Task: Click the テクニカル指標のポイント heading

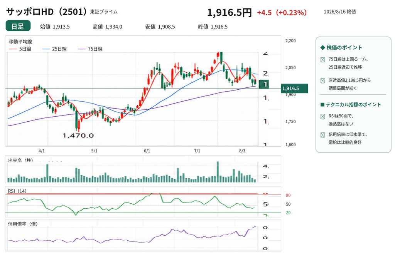Action: [353, 105]
